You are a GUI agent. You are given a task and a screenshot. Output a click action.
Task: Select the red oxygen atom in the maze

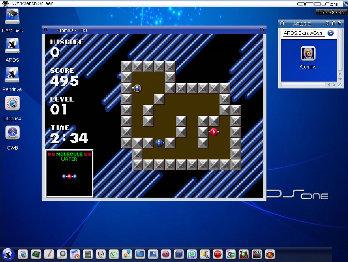[x=214, y=132]
